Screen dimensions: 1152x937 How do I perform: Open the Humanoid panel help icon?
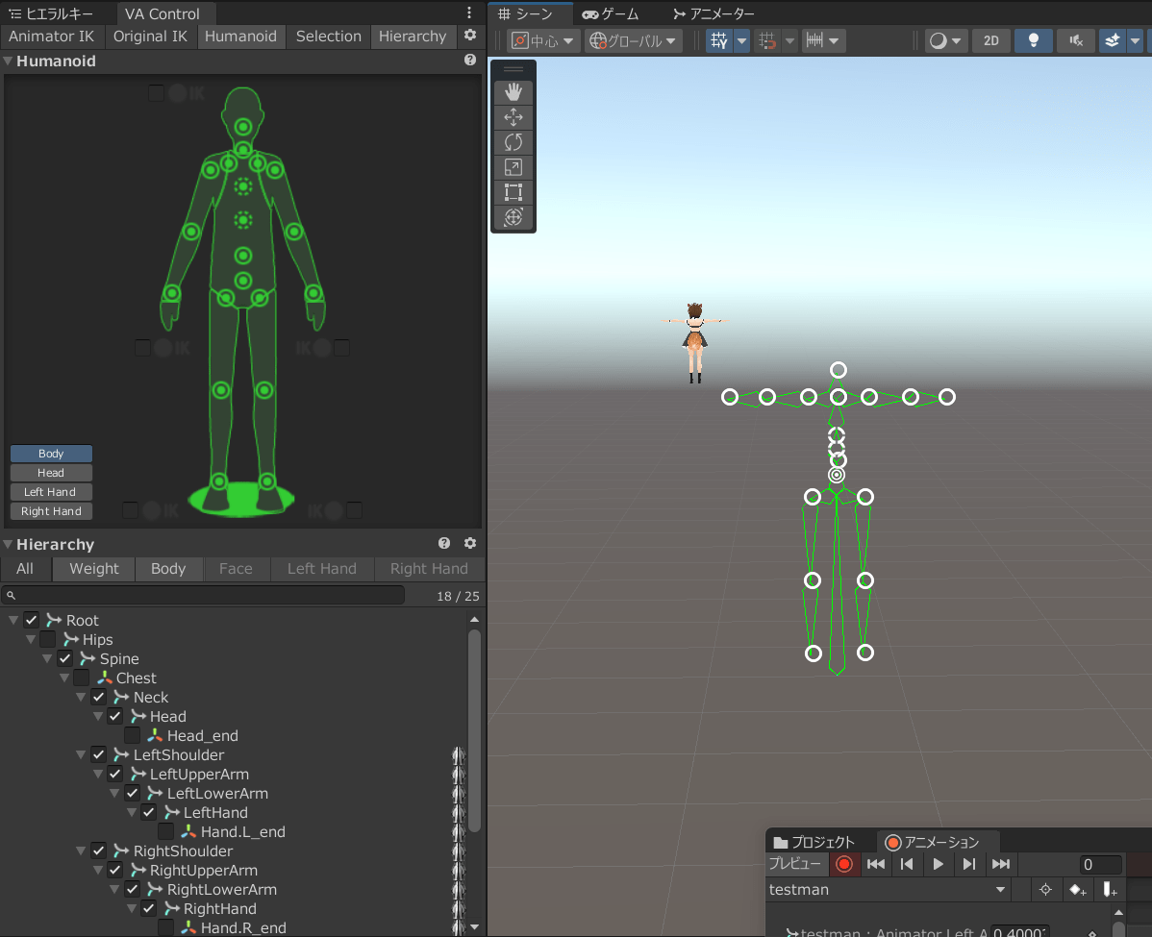(470, 60)
